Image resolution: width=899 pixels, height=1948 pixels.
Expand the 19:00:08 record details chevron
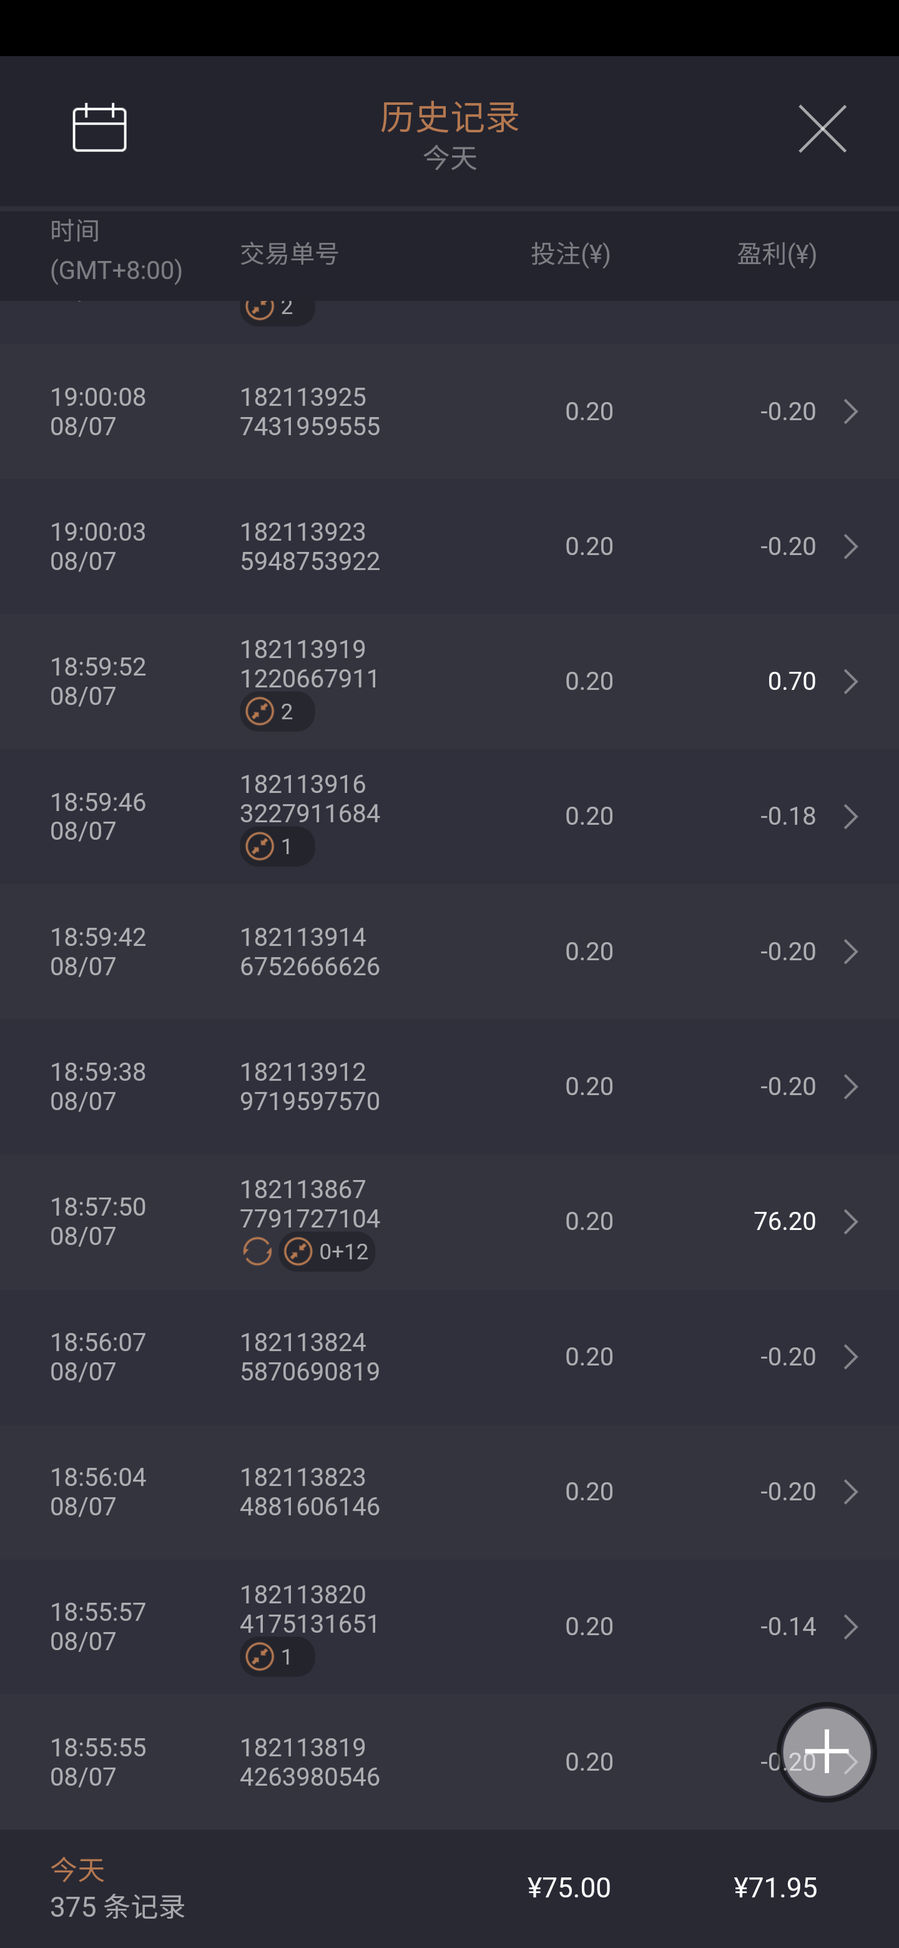(850, 411)
